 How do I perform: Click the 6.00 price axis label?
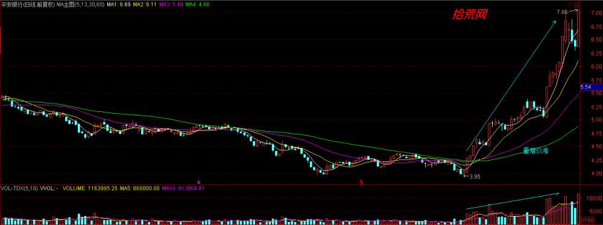click(596, 66)
